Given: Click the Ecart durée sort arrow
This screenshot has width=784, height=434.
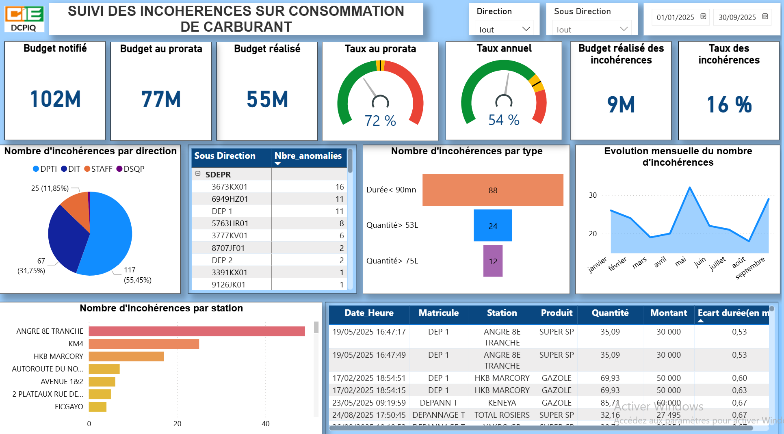Looking at the screenshot, I should [x=702, y=321].
